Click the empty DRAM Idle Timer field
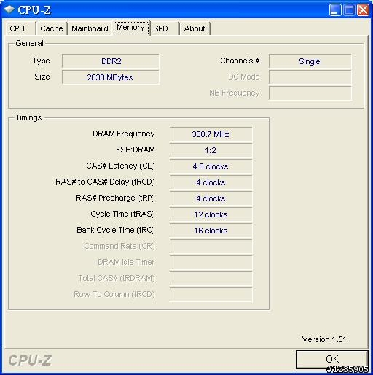This screenshot has height=375, width=373. (x=211, y=263)
